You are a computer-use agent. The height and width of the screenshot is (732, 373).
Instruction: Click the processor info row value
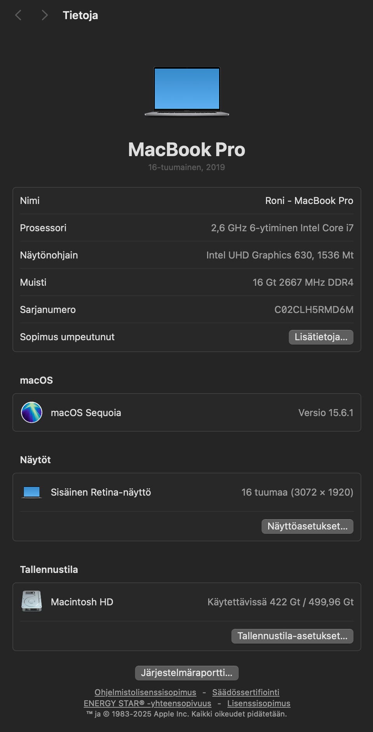[282, 228]
